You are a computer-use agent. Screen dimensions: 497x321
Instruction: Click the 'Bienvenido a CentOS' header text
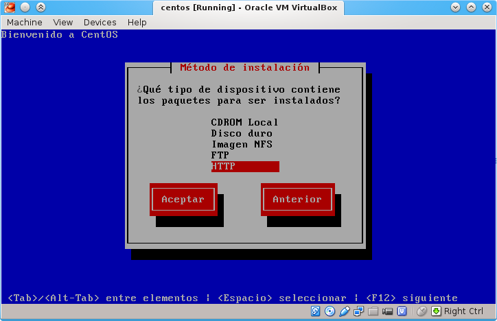[x=60, y=34]
